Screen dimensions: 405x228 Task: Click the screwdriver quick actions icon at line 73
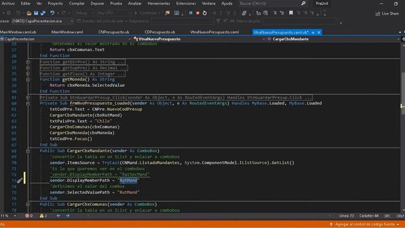point(20,180)
